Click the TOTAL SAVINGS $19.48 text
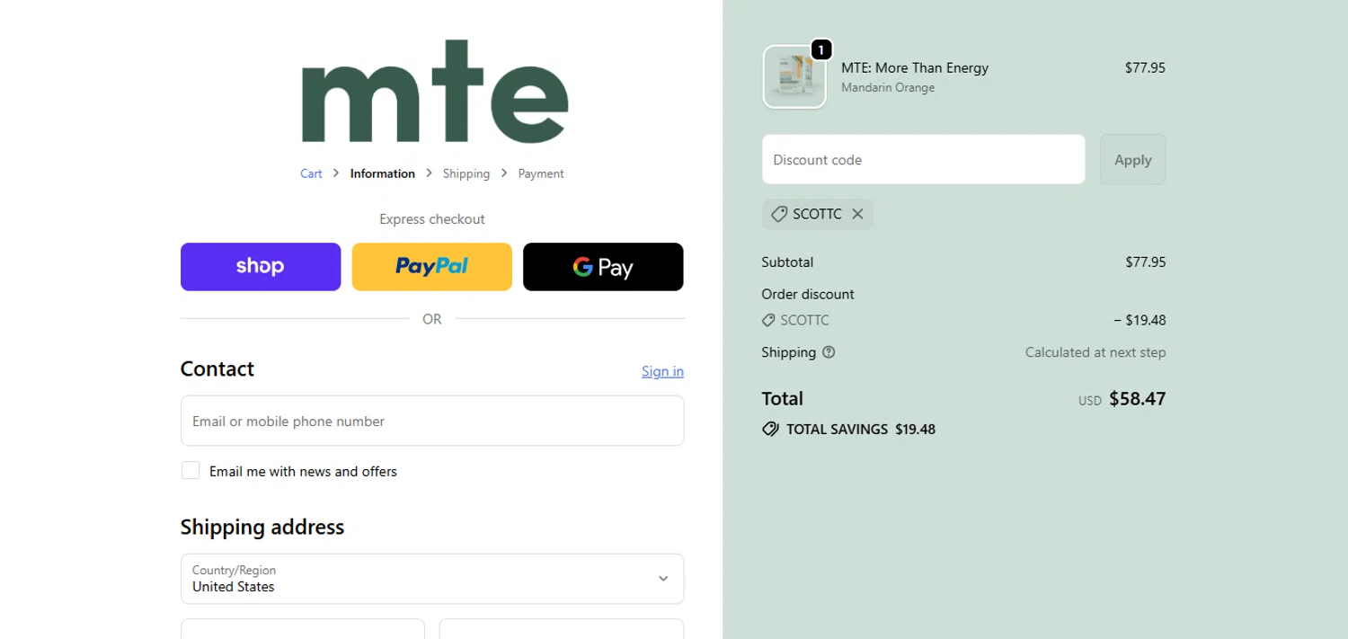Viewport: 1348px width, 639px height. pos(861,430)
